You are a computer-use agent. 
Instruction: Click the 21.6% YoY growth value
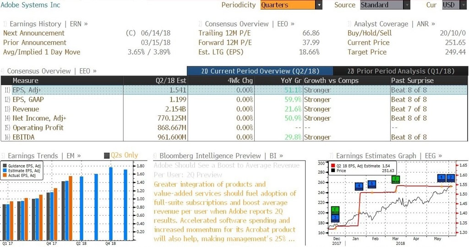293,109
